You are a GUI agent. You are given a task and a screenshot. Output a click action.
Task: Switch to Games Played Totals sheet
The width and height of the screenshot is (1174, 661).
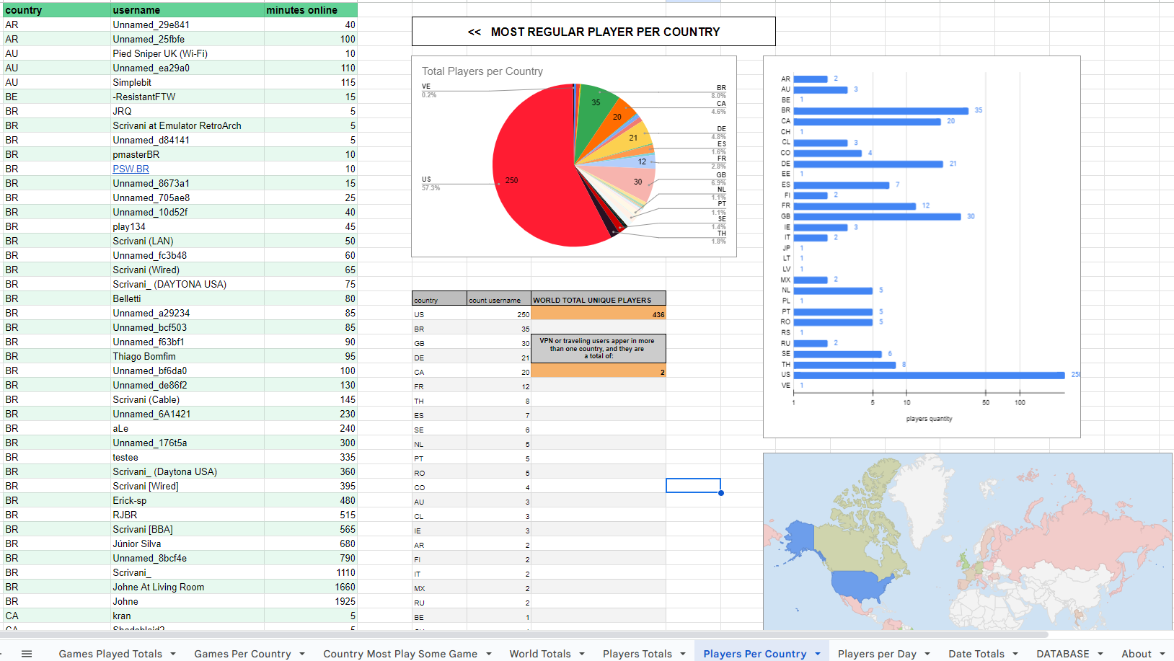(x=110, y=654)
